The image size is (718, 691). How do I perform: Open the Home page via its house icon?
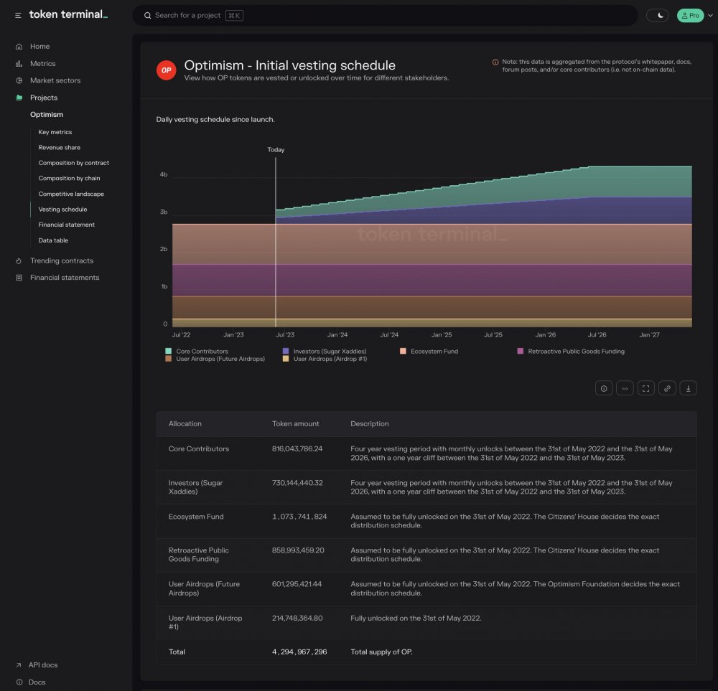tap(19, 47)
